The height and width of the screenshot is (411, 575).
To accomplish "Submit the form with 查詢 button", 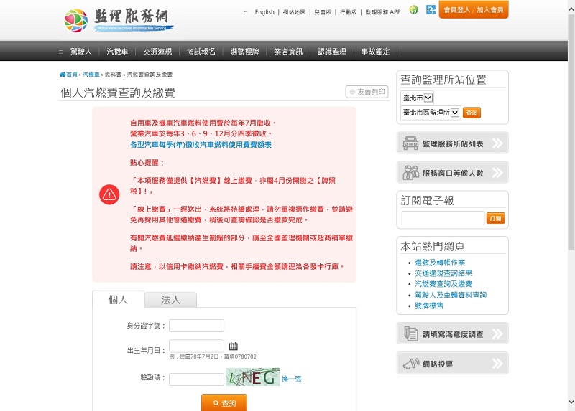I will pyautogui.click(x=224, y=402).
